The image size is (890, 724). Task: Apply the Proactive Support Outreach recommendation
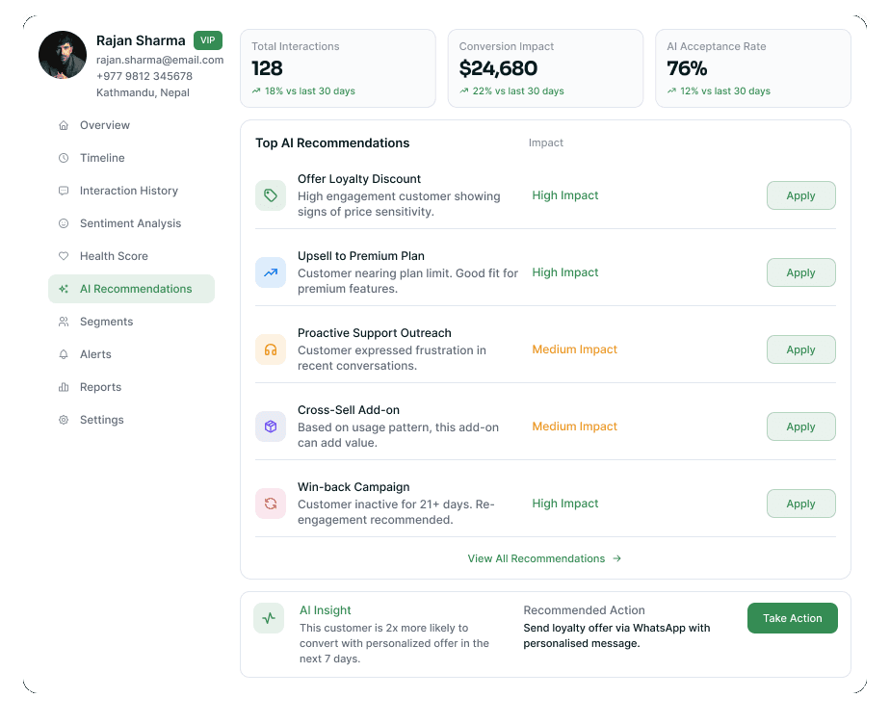800,349
